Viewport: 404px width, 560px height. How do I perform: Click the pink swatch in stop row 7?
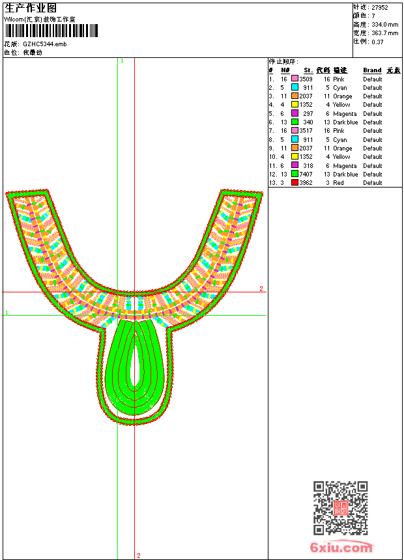pyautogui.click(x=295, y=130)
